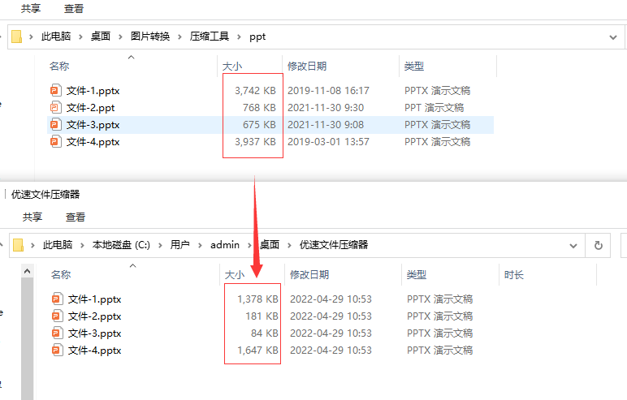Click 文件-2.pptx file icon in 优速文件压缩器 window
627x400 pixels.
58,316
